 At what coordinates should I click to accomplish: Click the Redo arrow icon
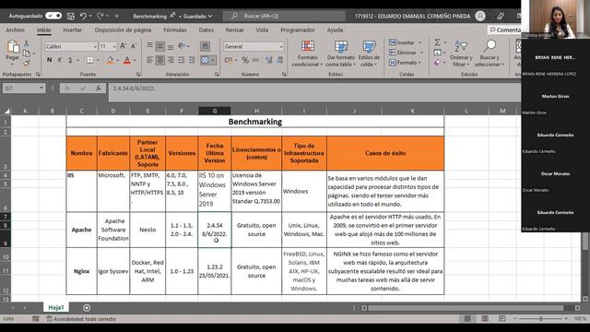tap(100, 16)
